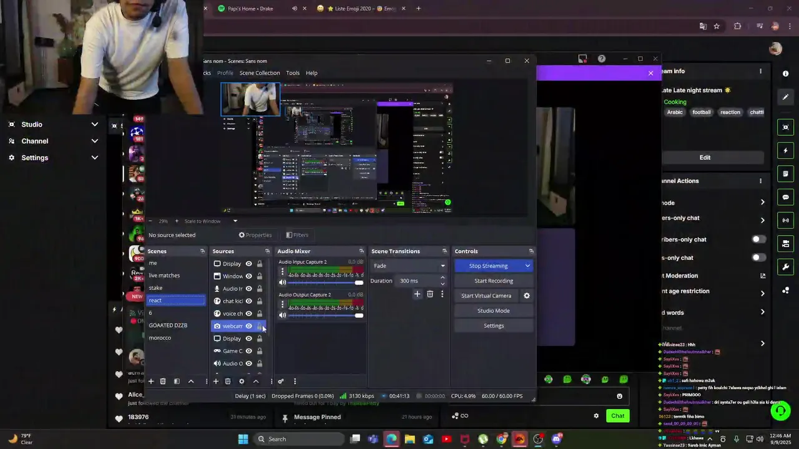Image resolution: width=799 pixels, height=449 pixels.
Task: Toggle visibility of the voice ch source
Action: point(248,314)
